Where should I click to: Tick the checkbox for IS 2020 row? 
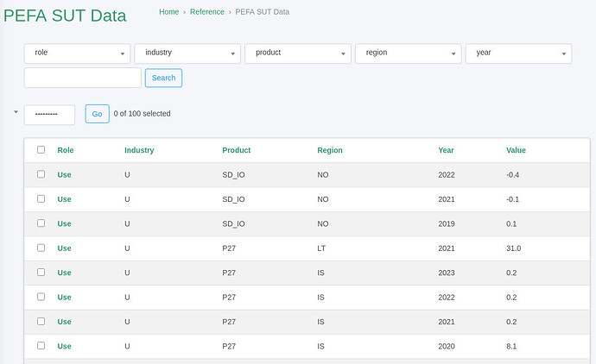(x=41, y=346)
